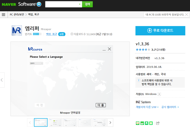Go to previous software with left arrow
This screenshot has width=190, height=131.
(2, 80)
